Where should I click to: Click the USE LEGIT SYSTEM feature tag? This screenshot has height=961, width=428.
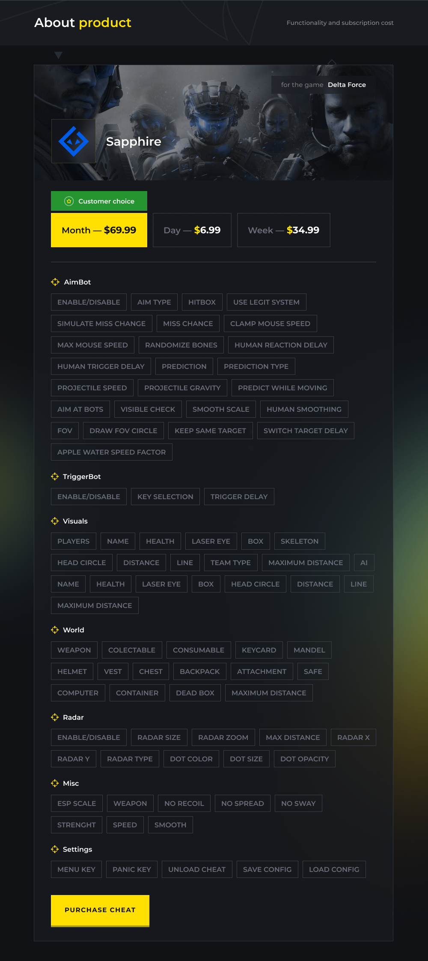pyautogui.click(x=267, y=302)
